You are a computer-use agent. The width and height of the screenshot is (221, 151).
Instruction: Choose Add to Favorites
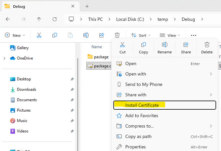click(142, 116)
